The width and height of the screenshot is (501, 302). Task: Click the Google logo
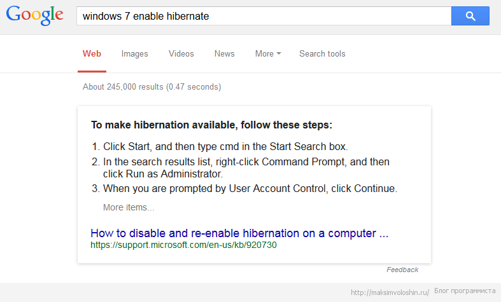click(35, 15)
